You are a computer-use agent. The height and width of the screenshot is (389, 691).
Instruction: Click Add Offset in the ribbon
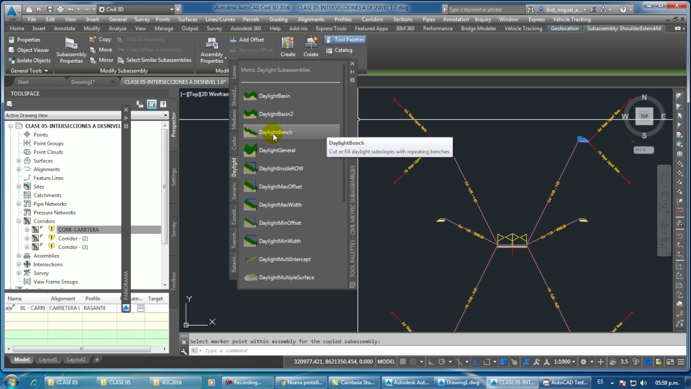247,39
